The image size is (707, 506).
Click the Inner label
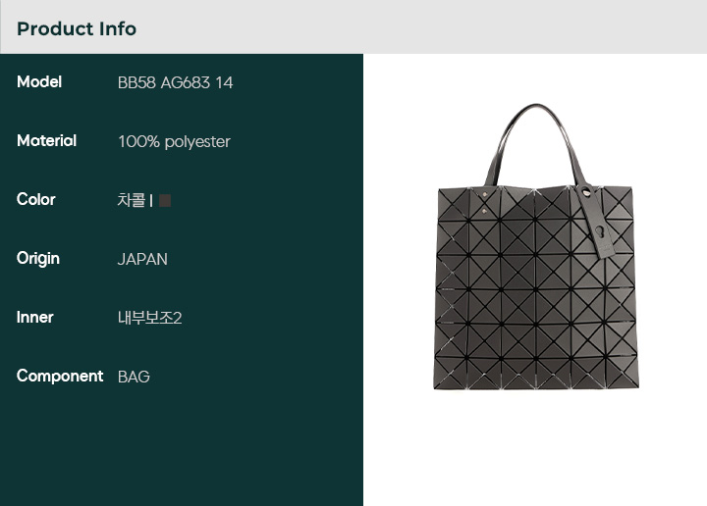point(34,318)
